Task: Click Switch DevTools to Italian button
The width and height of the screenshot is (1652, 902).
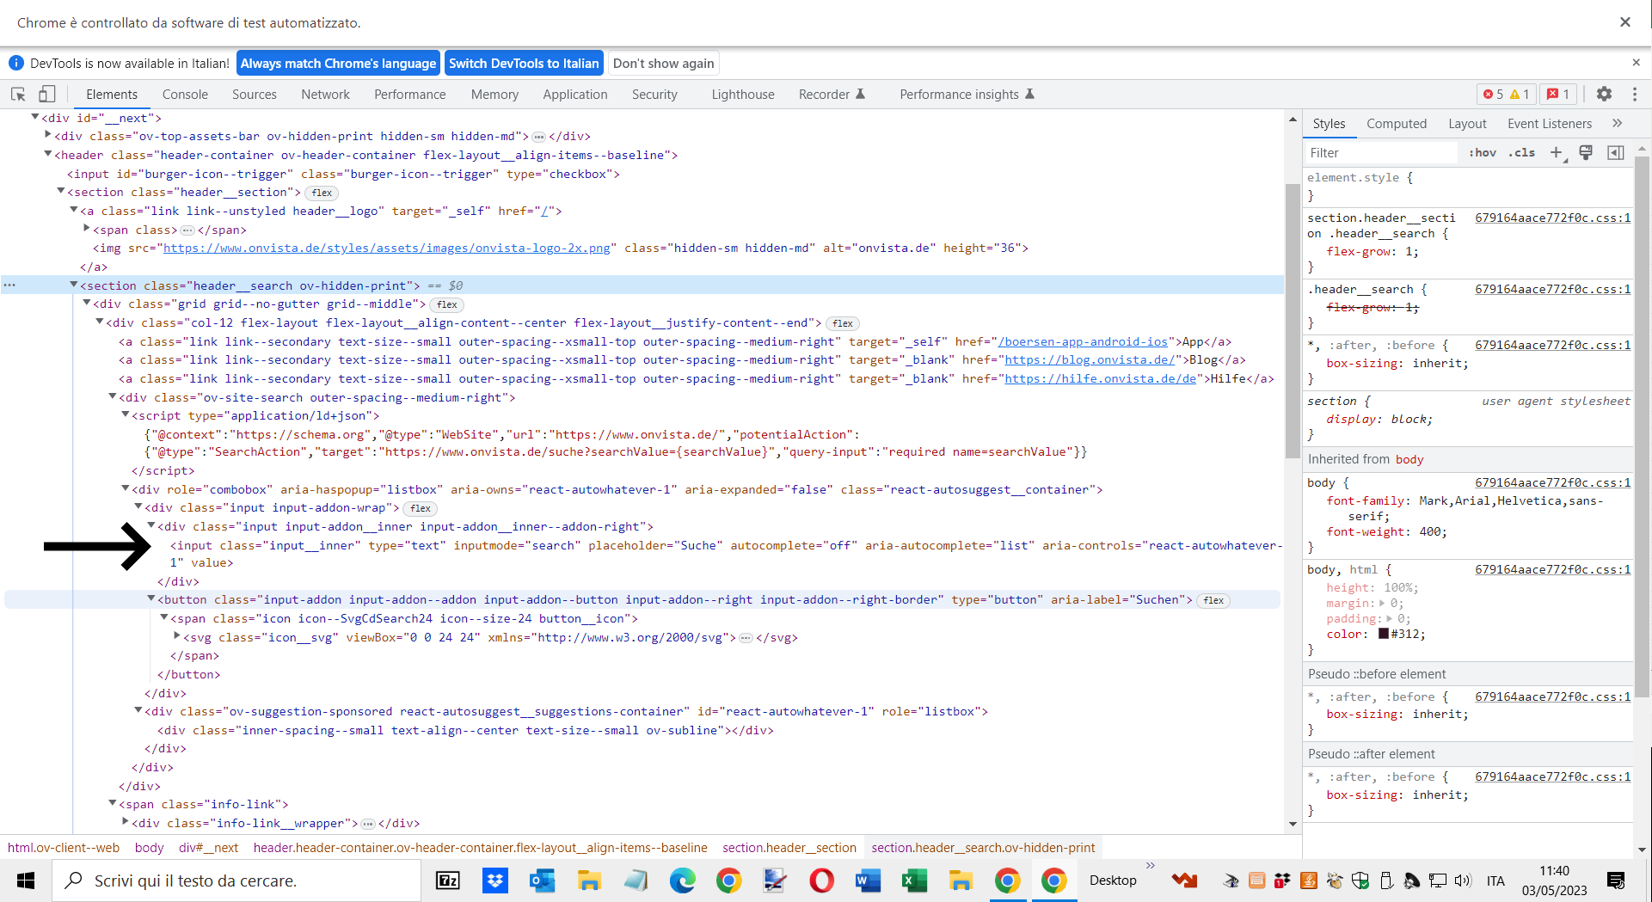Action: pos(524,64)
